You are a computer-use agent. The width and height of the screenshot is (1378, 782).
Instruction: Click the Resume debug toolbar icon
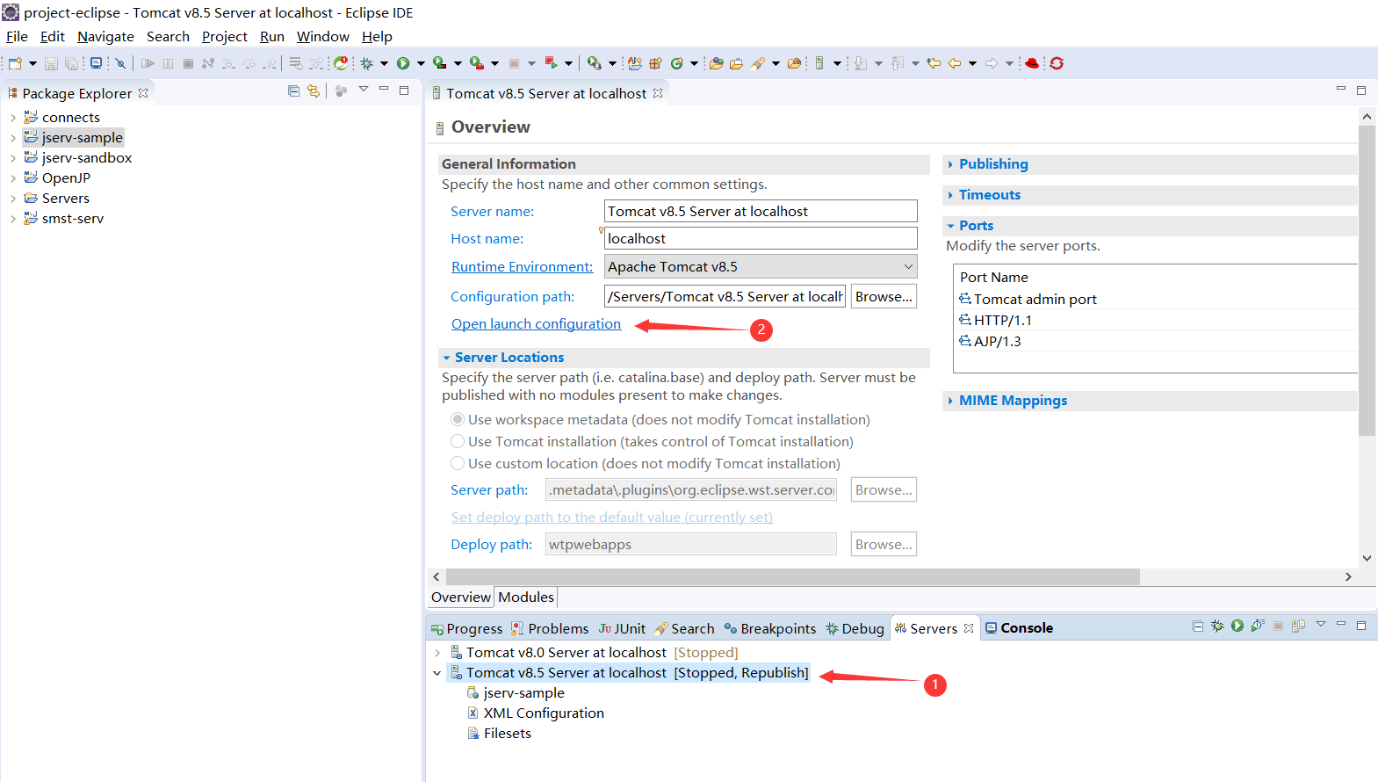(148, 63)
